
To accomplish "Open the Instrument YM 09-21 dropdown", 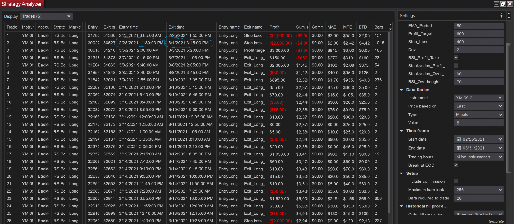I will [479, 98].
